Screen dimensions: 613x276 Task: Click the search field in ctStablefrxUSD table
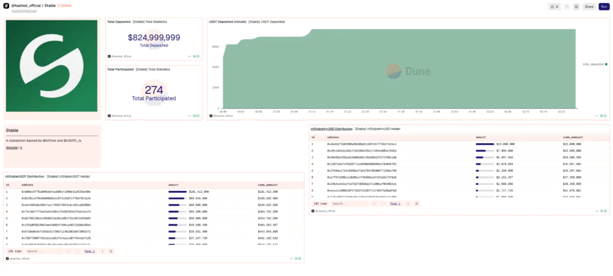tap(348, 204)
